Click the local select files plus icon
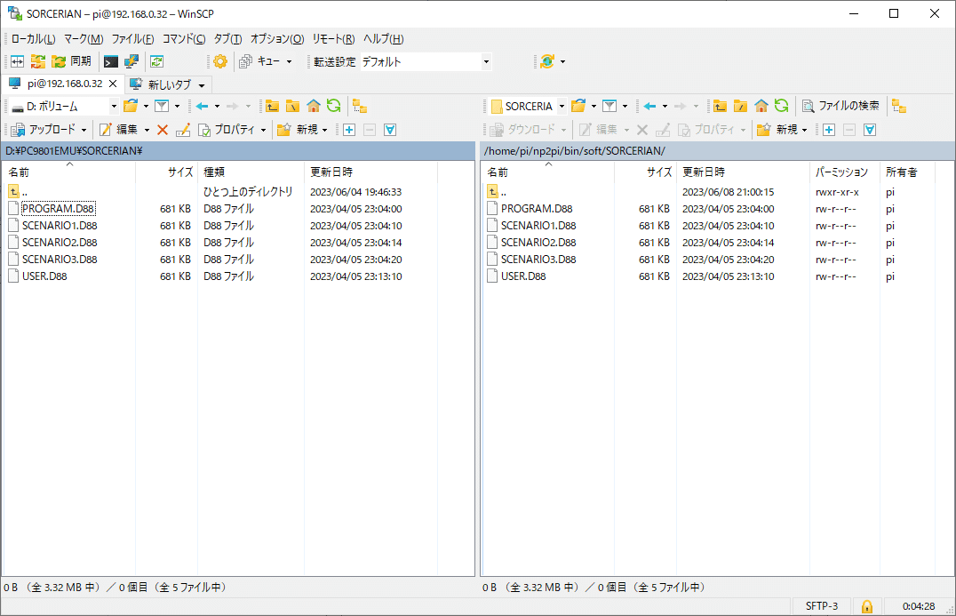956x616 pixels. [x=349, y=129]
